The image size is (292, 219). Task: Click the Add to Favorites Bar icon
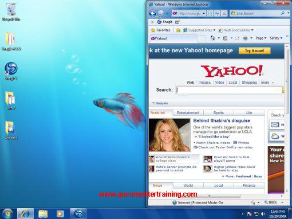[x=178, y=30]
